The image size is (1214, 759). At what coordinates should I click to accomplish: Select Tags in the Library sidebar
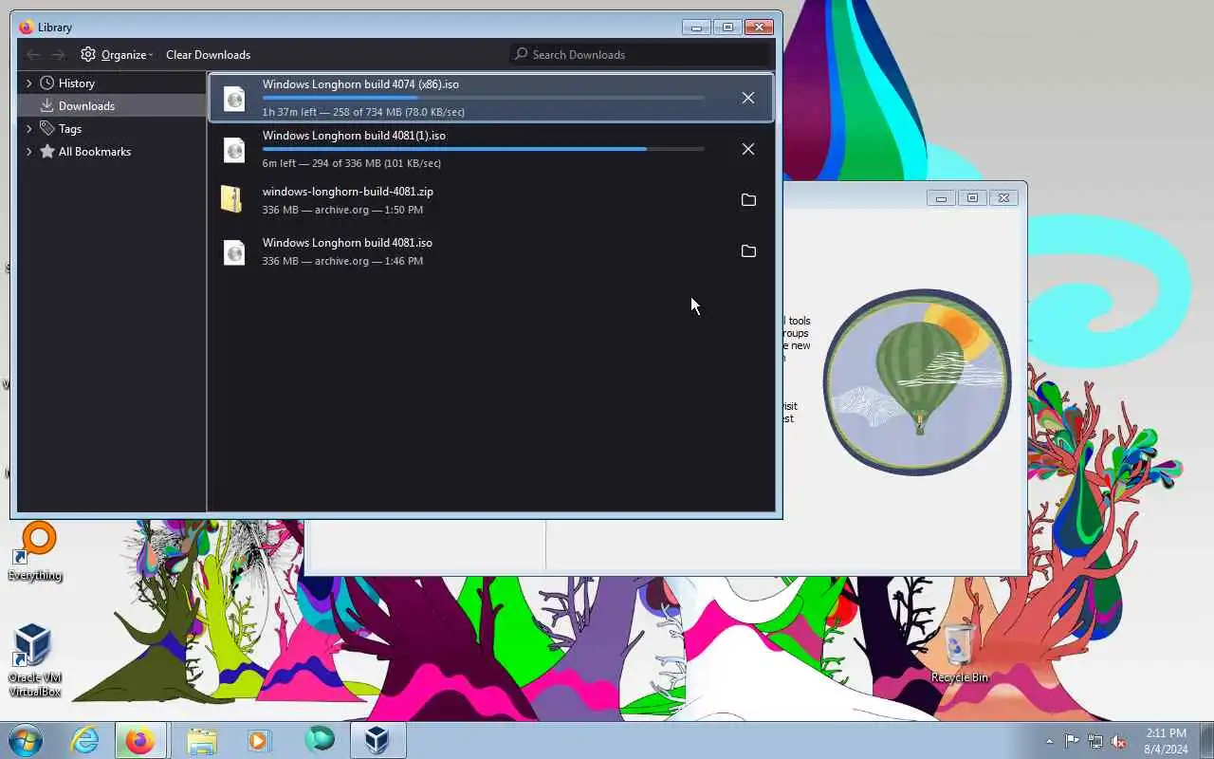112,128
